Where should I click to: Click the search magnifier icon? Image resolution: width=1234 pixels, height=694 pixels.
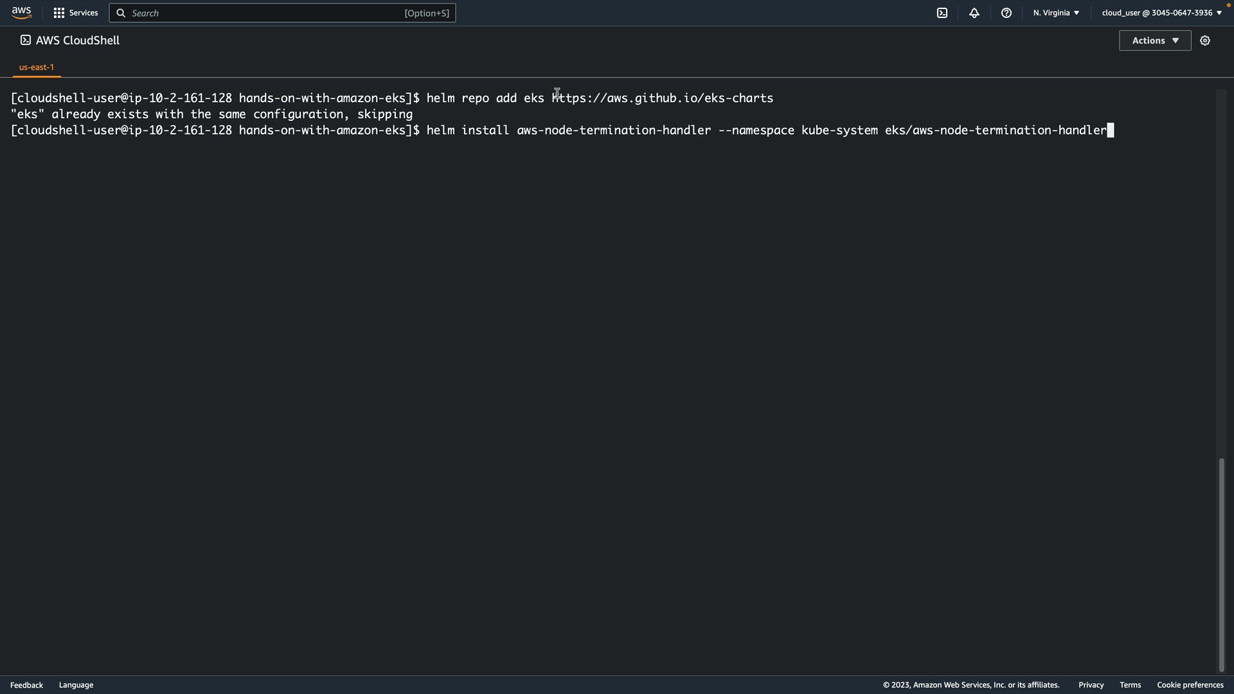click(x=121, y=13)
